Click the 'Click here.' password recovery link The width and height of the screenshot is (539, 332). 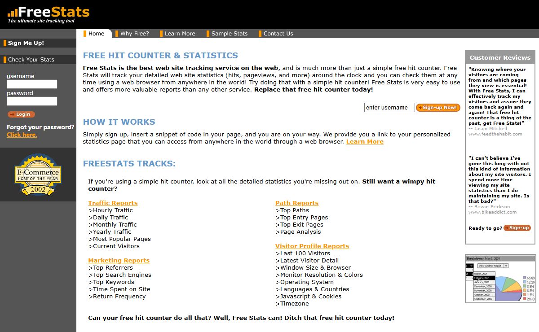tap(22, 135)
